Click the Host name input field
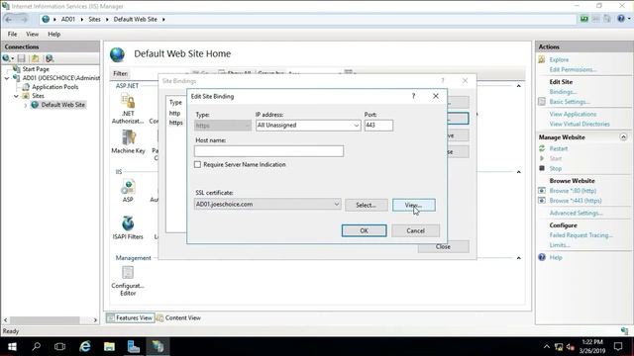 [268, 151]
